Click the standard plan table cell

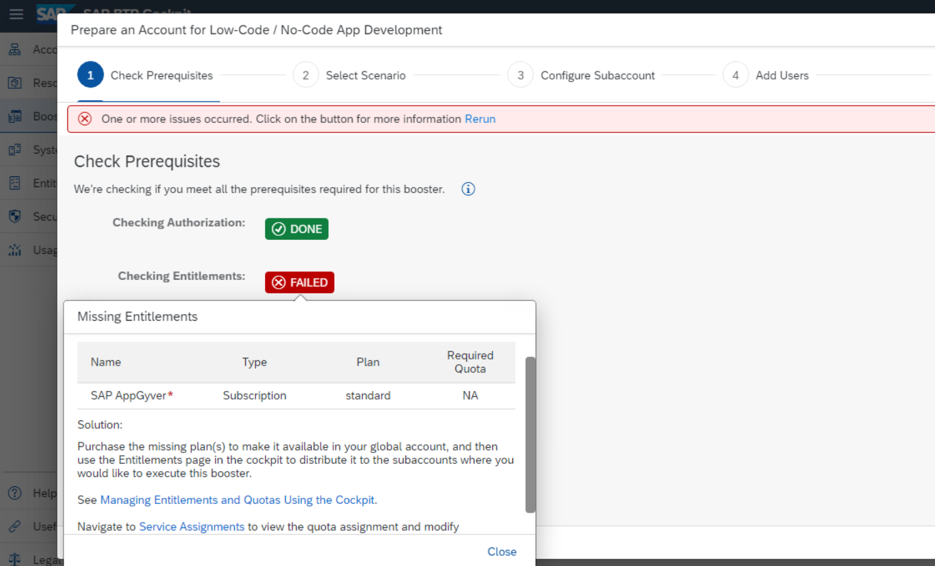click(368, 396)
